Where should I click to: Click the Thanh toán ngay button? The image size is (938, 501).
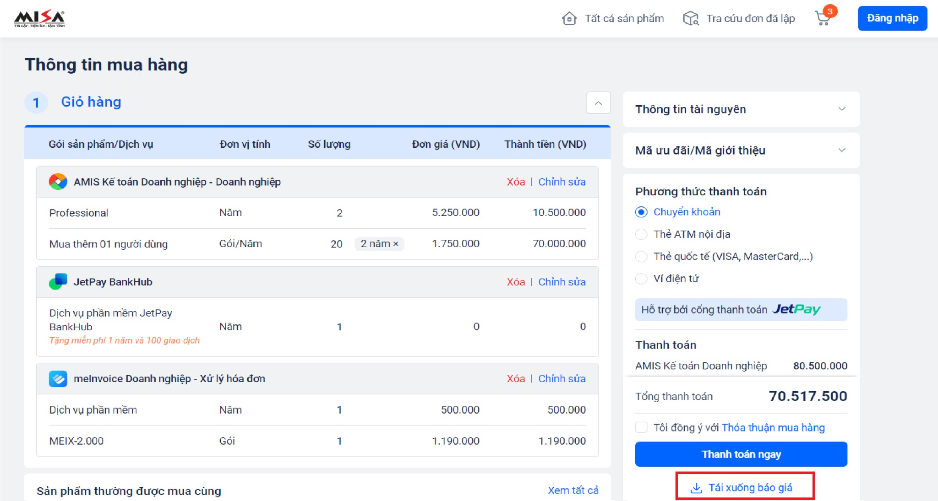tap(741, 454)
